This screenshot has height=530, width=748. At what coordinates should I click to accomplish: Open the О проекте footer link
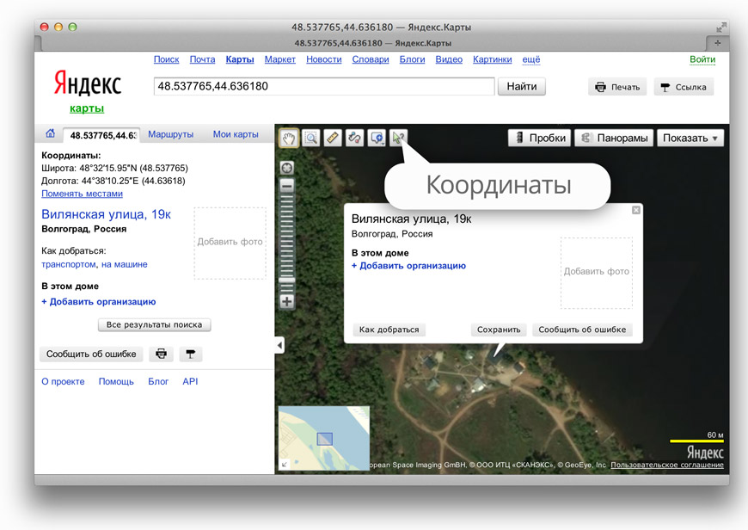(x=63, y=381)
